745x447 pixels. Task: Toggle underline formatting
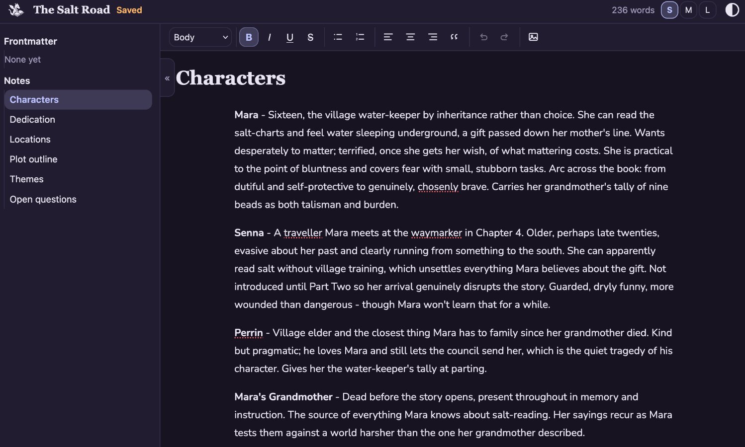(290, 37)
